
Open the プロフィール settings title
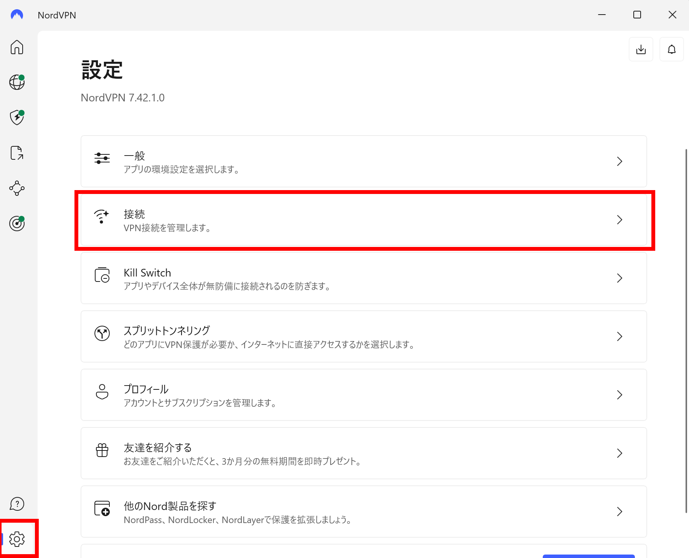[x=146, y=389]
